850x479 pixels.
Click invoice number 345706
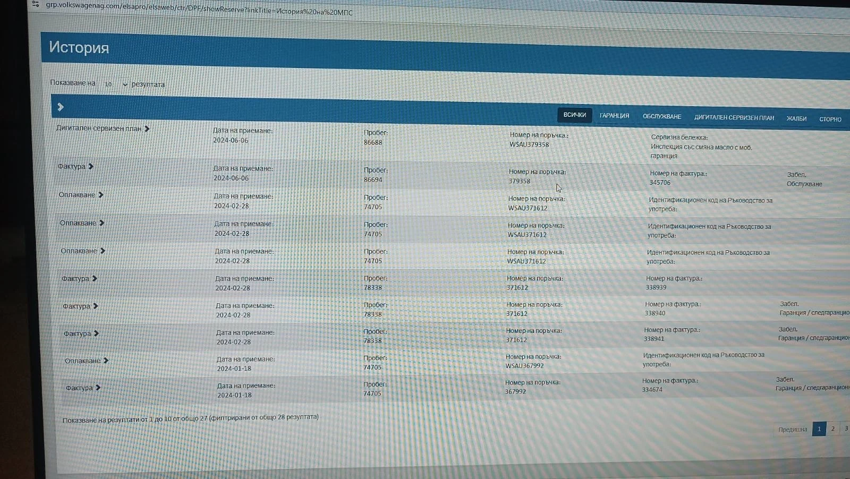pyautogui.click(x=660, y=183)
